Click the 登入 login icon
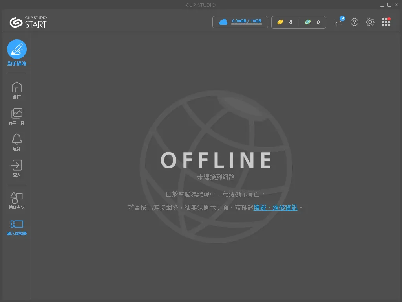The width and height of the screenshot is (402, 302). point(16,165)
